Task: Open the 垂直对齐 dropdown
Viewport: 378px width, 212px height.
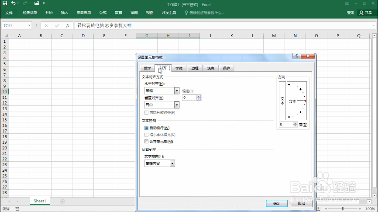Action: click(x=177, y=105)
